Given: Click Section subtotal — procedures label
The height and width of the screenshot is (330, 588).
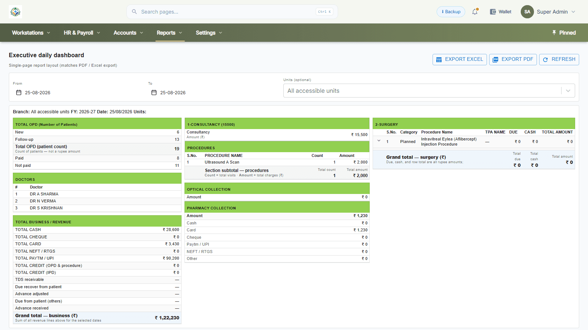Looking at the screenshot, I should pyautogui.click(x=237, y=170).
